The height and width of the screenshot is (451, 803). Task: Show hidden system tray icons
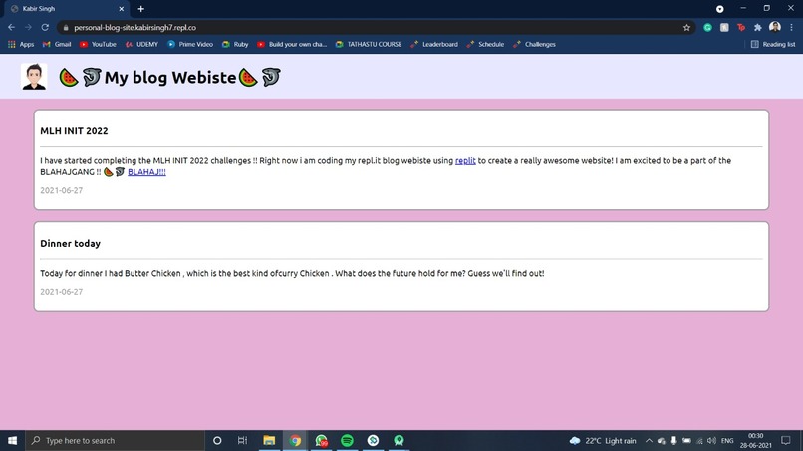pyautogui.click(x=649, y=441)
